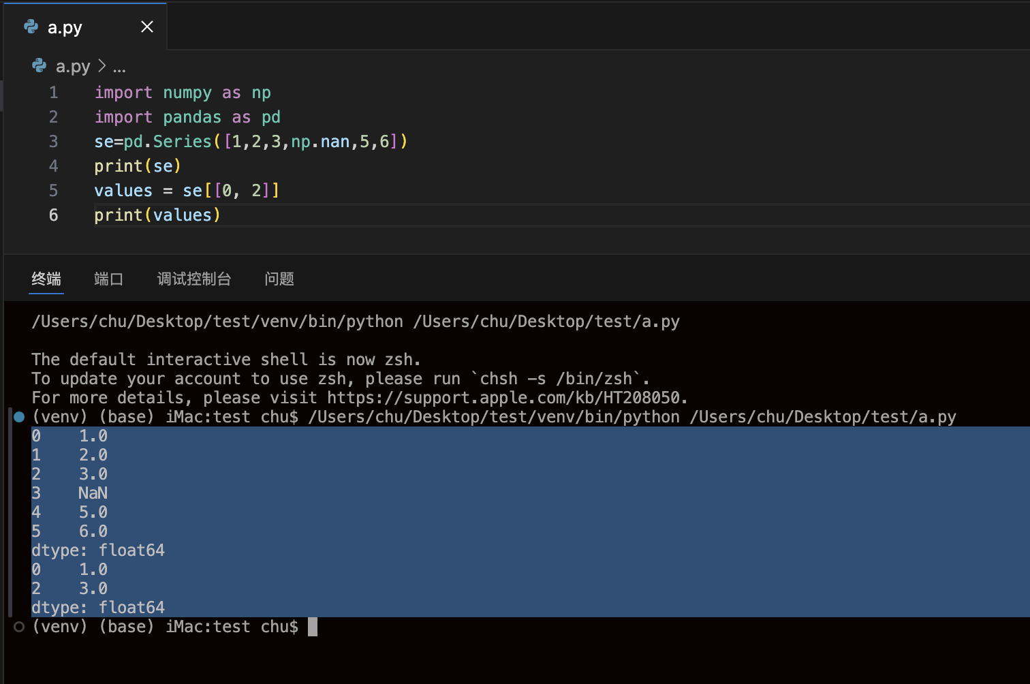1030x684 pixels.
Task: Show the 调试控制台 panel tab
Action: 194,279
